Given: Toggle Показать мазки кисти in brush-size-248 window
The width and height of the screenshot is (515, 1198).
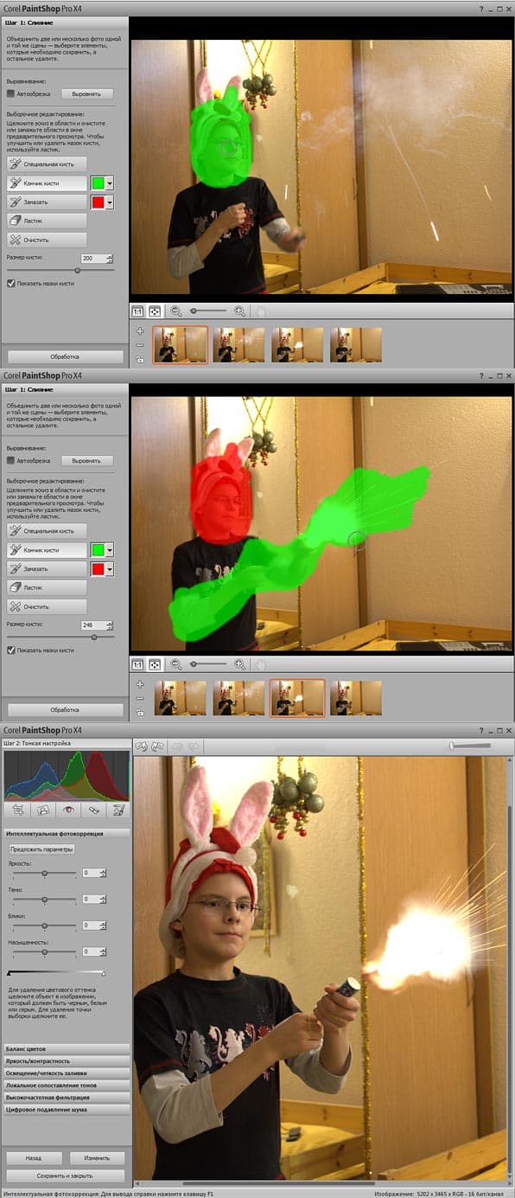Looking at the screenshot, I should pos(10,650).
